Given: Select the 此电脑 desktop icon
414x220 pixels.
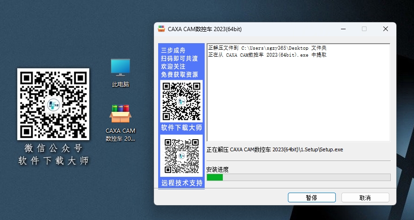Looking at the screenshot, I should pyautogui.click(x=120, y=73).
